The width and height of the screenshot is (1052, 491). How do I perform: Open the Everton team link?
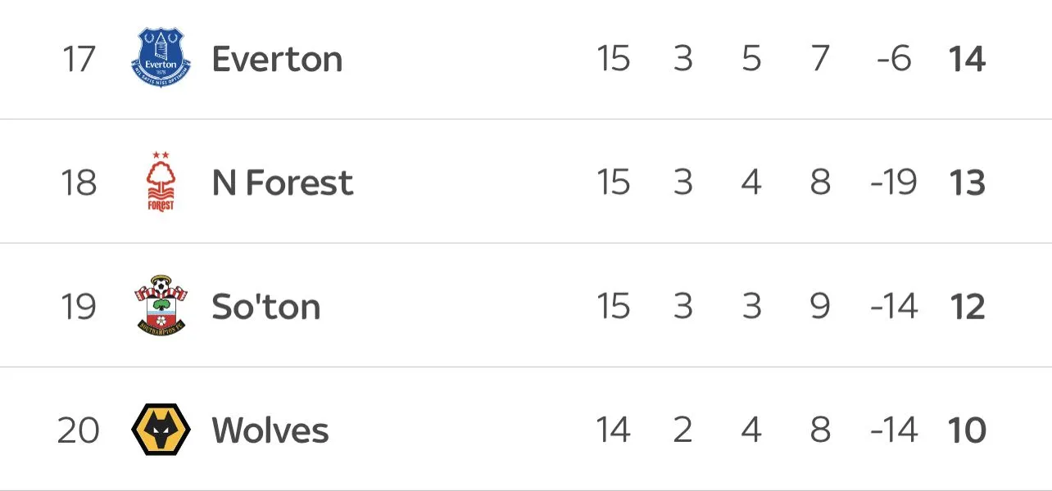pyautogui.click(x=277, y=59)
